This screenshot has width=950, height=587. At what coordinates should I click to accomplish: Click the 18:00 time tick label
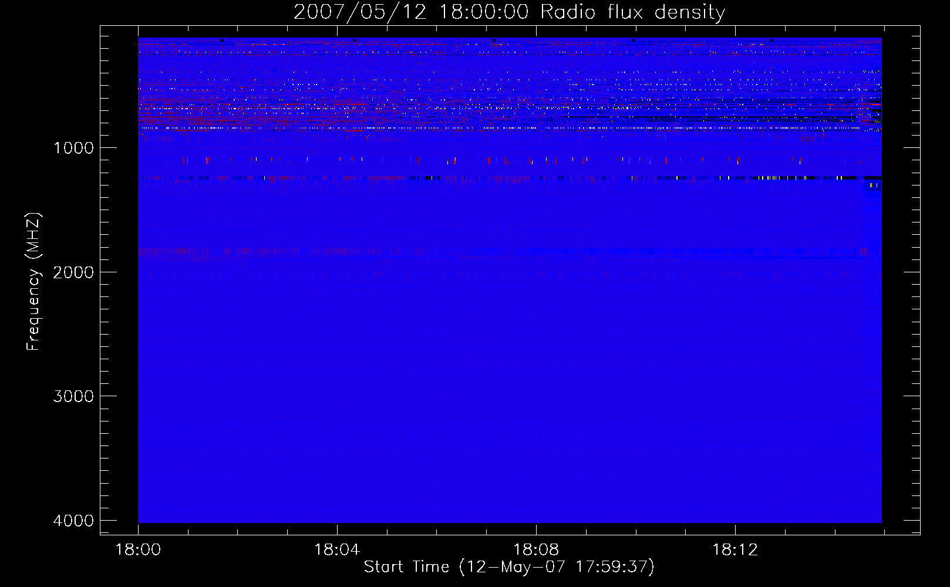coord(138,550)
